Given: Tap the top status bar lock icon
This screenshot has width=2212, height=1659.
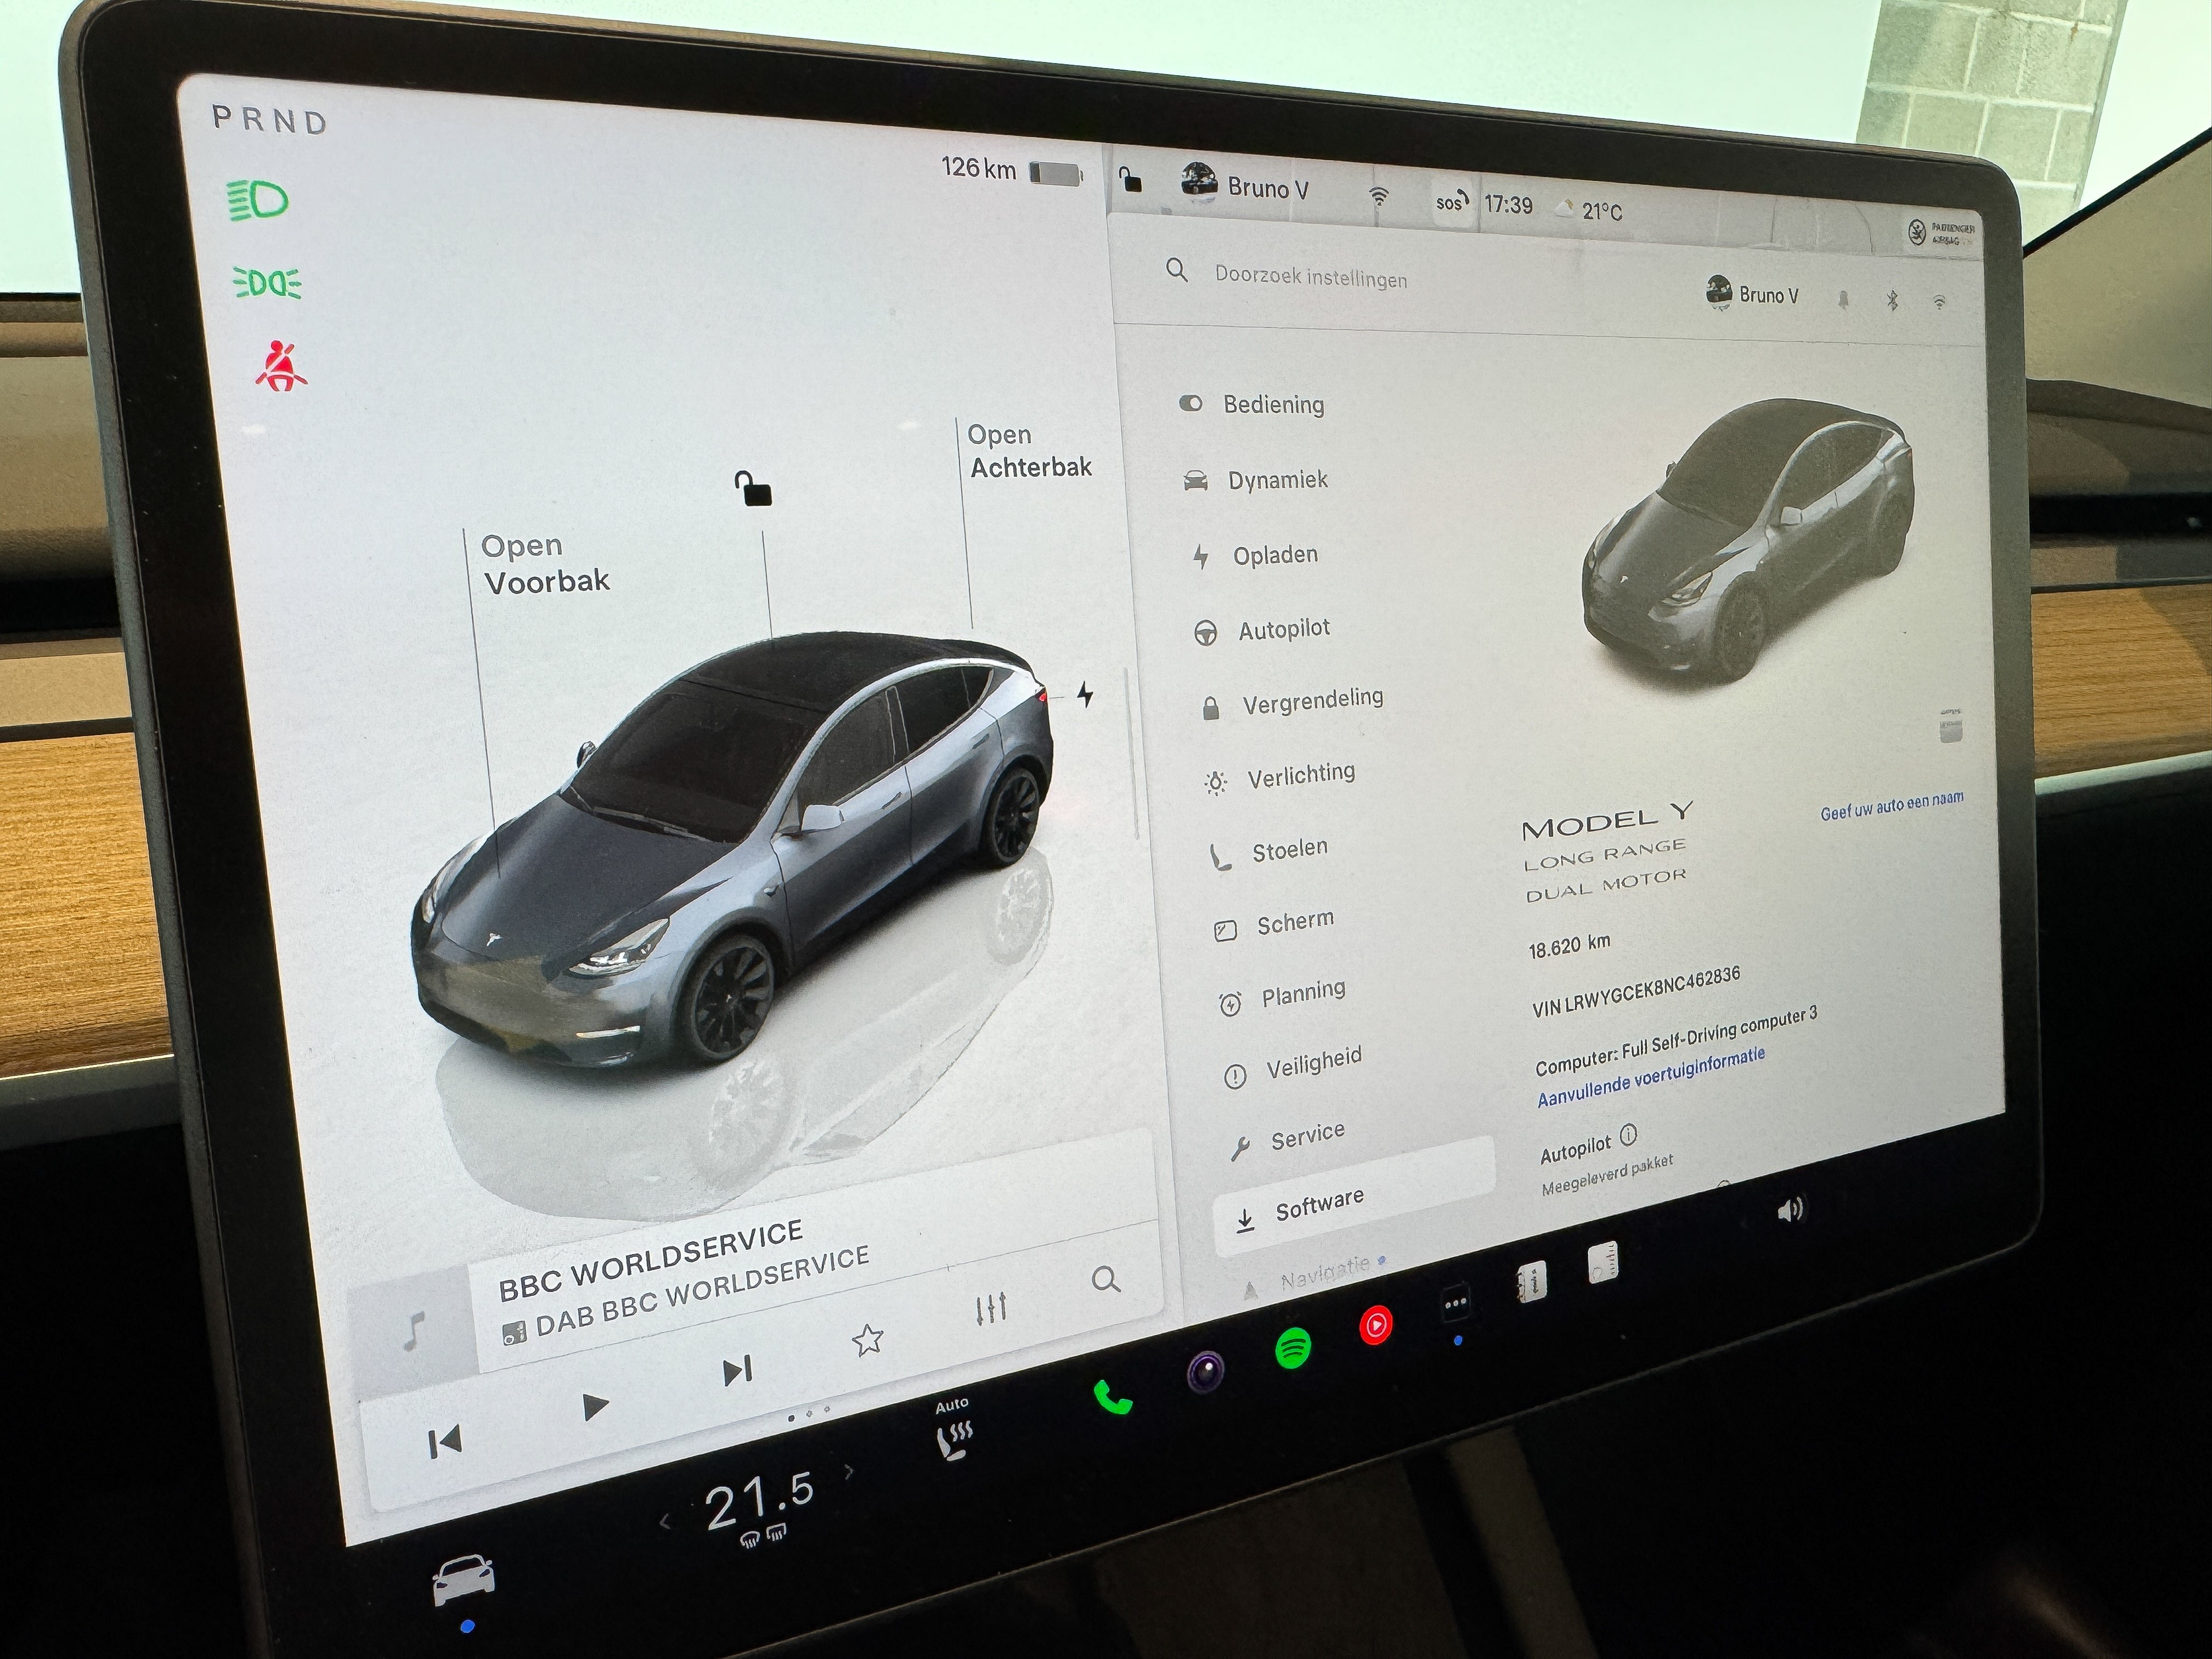Looking at the screenshot, I should [x=1130, y=180].
